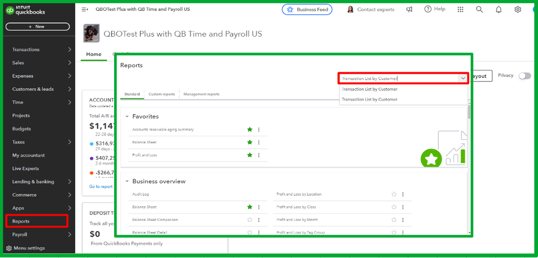Switch to the Custom reports tab
The height and width of the screenshot is (258, 538).
162,94
